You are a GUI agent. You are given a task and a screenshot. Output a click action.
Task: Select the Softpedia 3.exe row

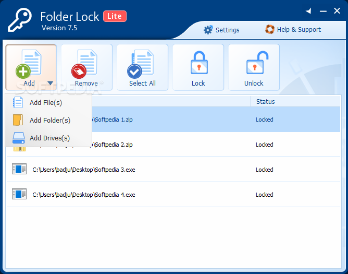(173, 170)
